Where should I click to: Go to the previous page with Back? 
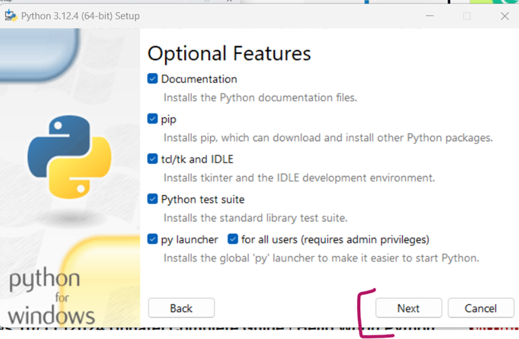pyautogui.click(x=181, y=308)
